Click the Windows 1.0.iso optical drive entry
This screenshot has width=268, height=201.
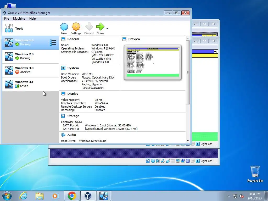(x=111, y=129)
